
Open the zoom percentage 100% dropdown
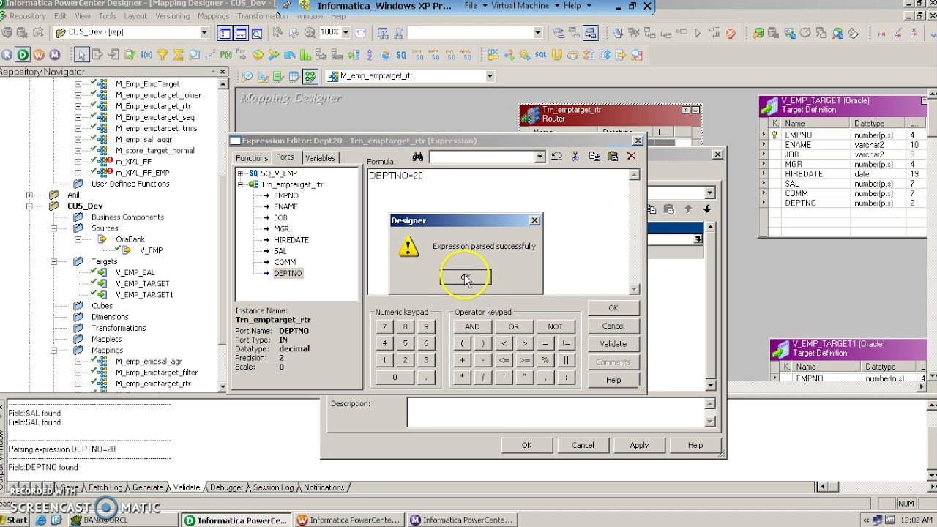coord(345,32)
